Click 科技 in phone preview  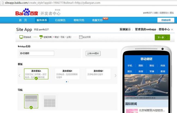(163, 65)
